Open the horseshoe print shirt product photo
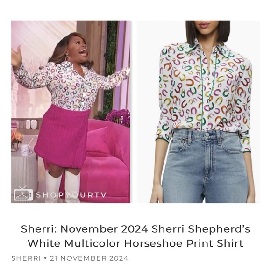 [x=198, y=112]
